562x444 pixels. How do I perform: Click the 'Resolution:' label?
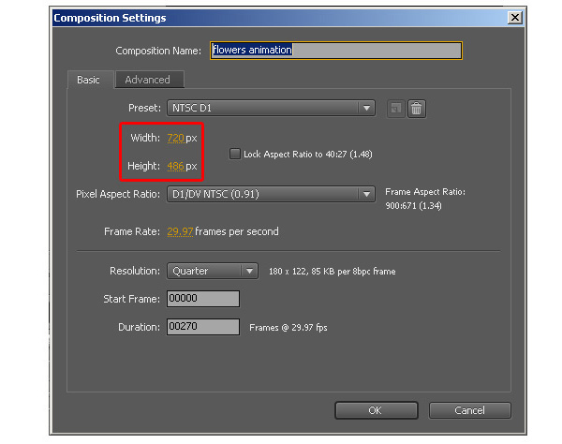tap(135, 271)
